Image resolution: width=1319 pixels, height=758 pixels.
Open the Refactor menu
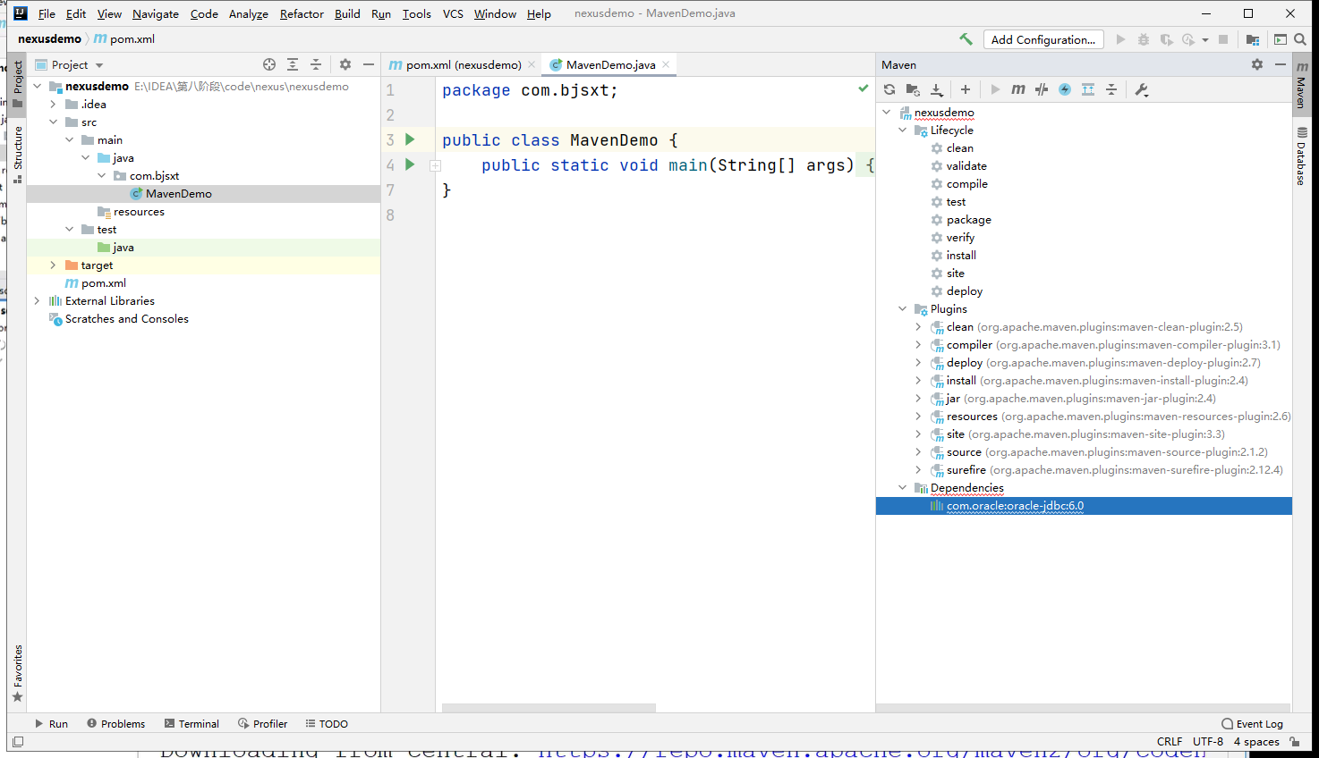coord(302,13)
